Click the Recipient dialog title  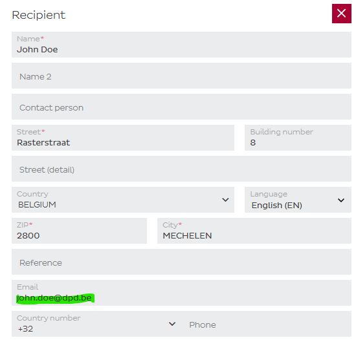point(38,15)
